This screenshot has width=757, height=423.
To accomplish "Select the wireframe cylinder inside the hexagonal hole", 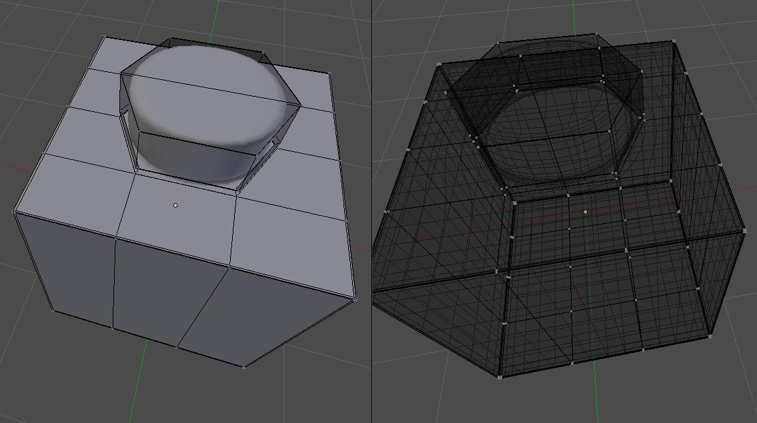I will click(558, 134).
